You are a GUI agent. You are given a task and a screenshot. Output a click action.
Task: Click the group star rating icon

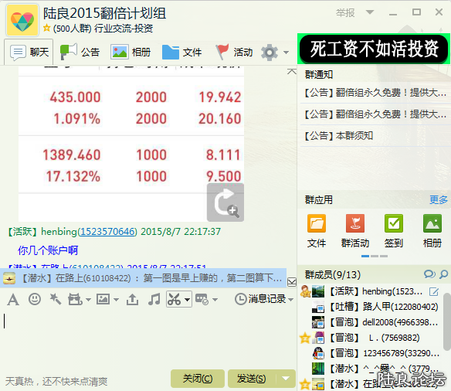coord(46,28)
